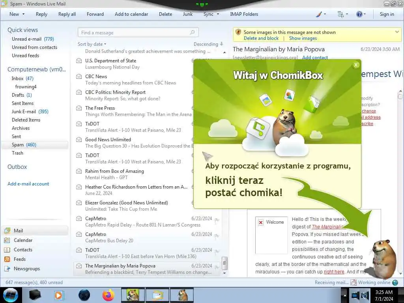Open the Drafts folder

tap(22, 95)
